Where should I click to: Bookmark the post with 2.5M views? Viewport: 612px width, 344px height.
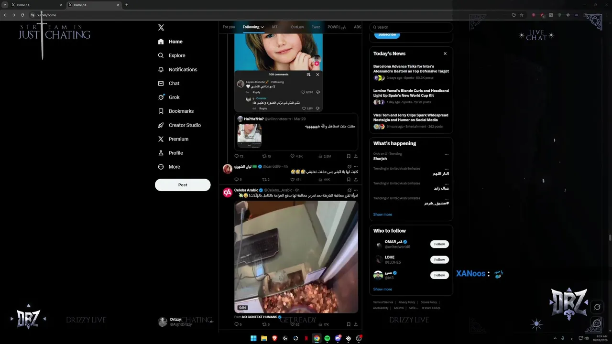tap(349, 156)
